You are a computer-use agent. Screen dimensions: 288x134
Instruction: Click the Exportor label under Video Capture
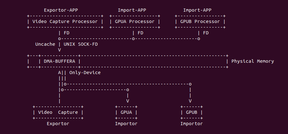tap(58, 124)
